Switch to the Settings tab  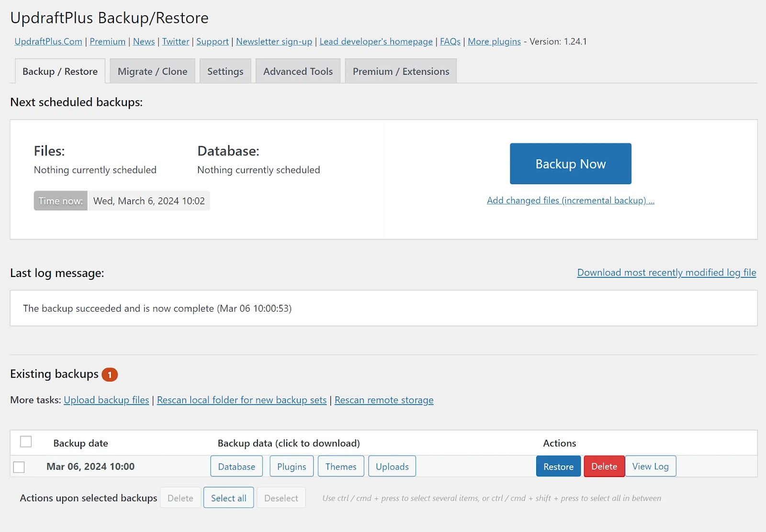coord(225,71)
